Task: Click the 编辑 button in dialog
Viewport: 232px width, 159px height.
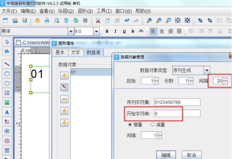Action: 166,155
